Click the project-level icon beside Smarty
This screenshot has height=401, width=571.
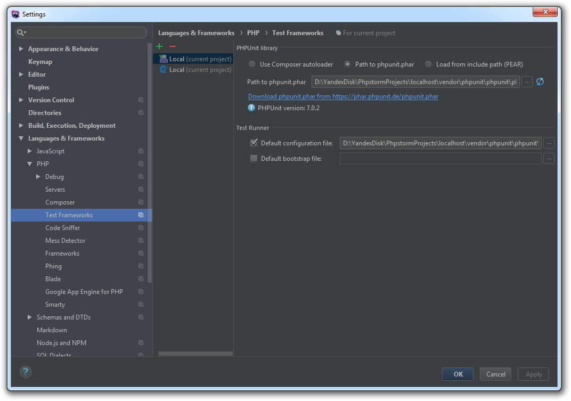pos(141,305)
